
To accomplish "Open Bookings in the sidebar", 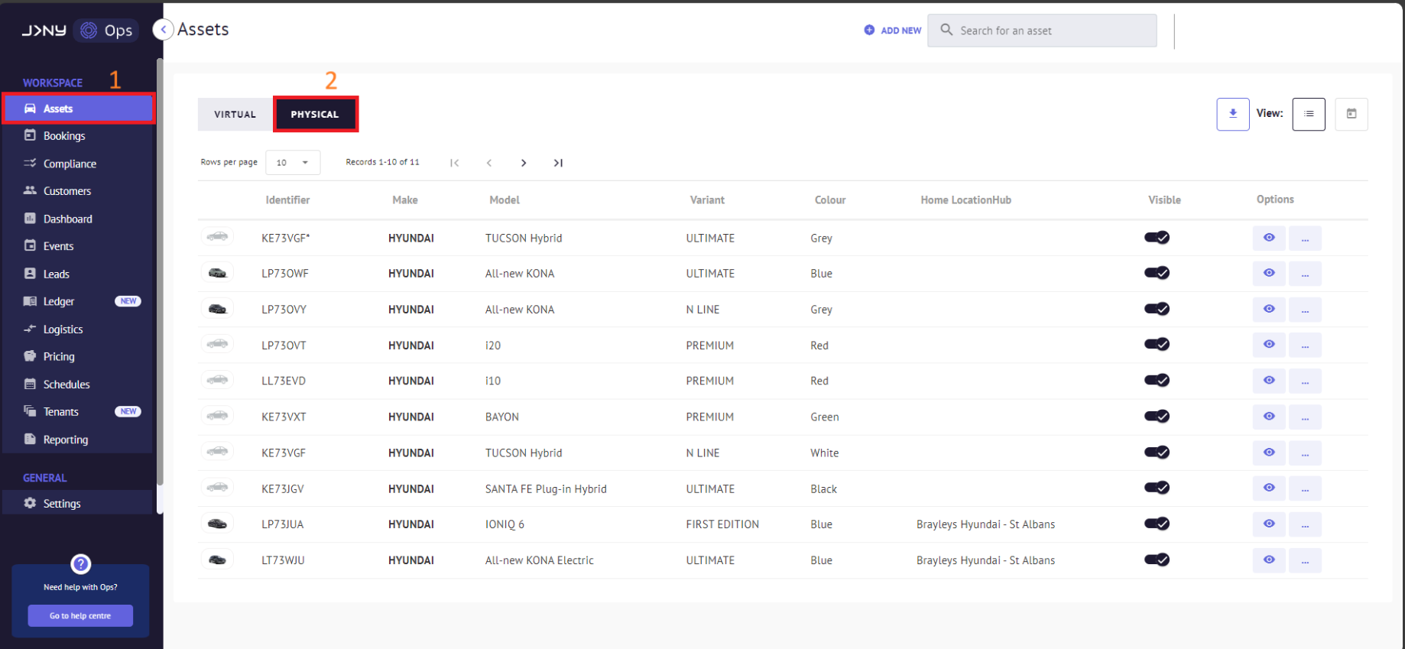I will 79,135.
